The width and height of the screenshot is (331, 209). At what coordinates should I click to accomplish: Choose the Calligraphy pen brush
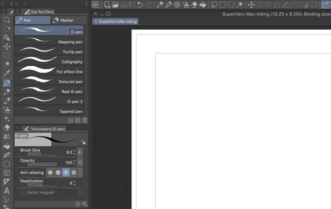49,62
